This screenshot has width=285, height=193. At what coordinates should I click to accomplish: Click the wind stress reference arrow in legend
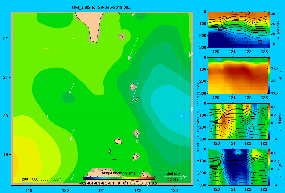175,177
